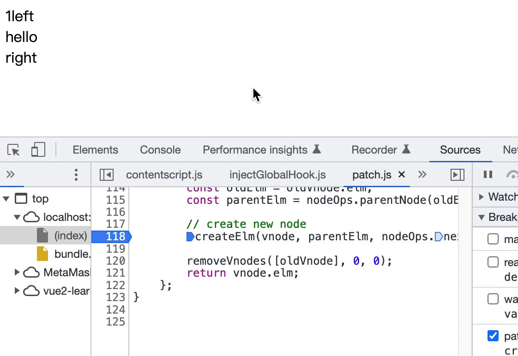
Task: Click the 'const parentElm' code line
Action: (x=322, y=200)
